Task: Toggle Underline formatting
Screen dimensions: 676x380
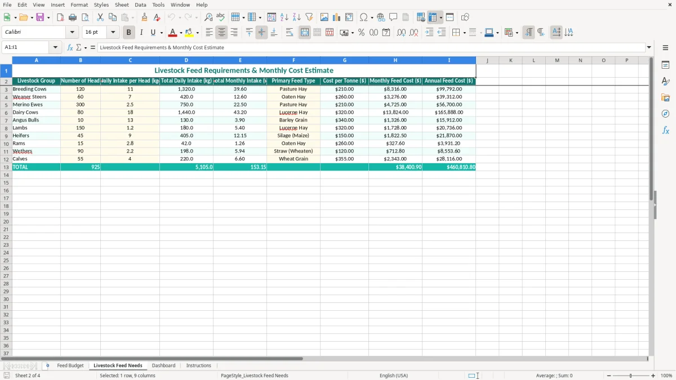Action: 153,33
